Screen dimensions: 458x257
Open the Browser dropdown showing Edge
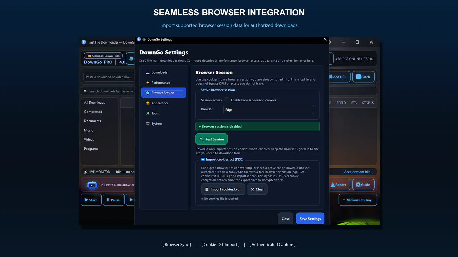pyautogui.click(x=269, y=110)
